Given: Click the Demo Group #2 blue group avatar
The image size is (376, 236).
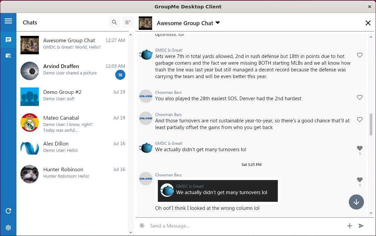Looking at the screenshot, I should (29, 97).
